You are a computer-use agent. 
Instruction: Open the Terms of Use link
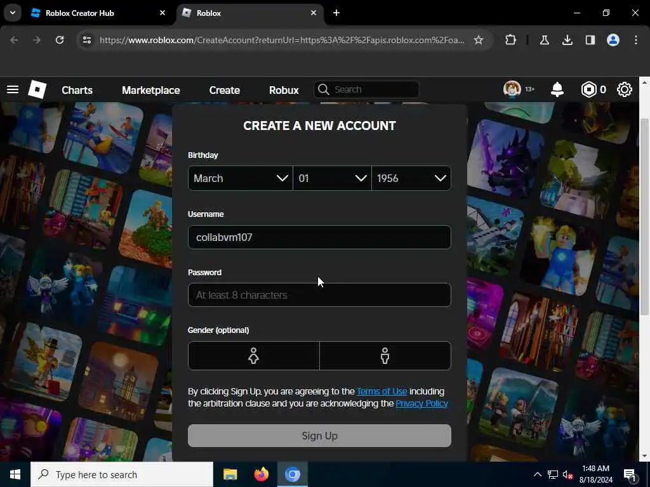coord(381,391)
